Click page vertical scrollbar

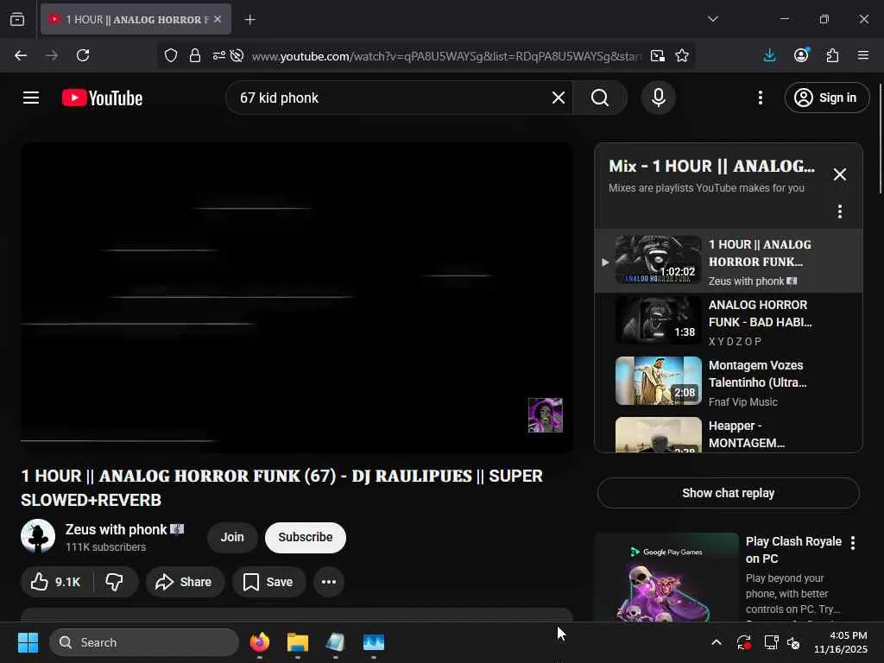coord(880,139)
